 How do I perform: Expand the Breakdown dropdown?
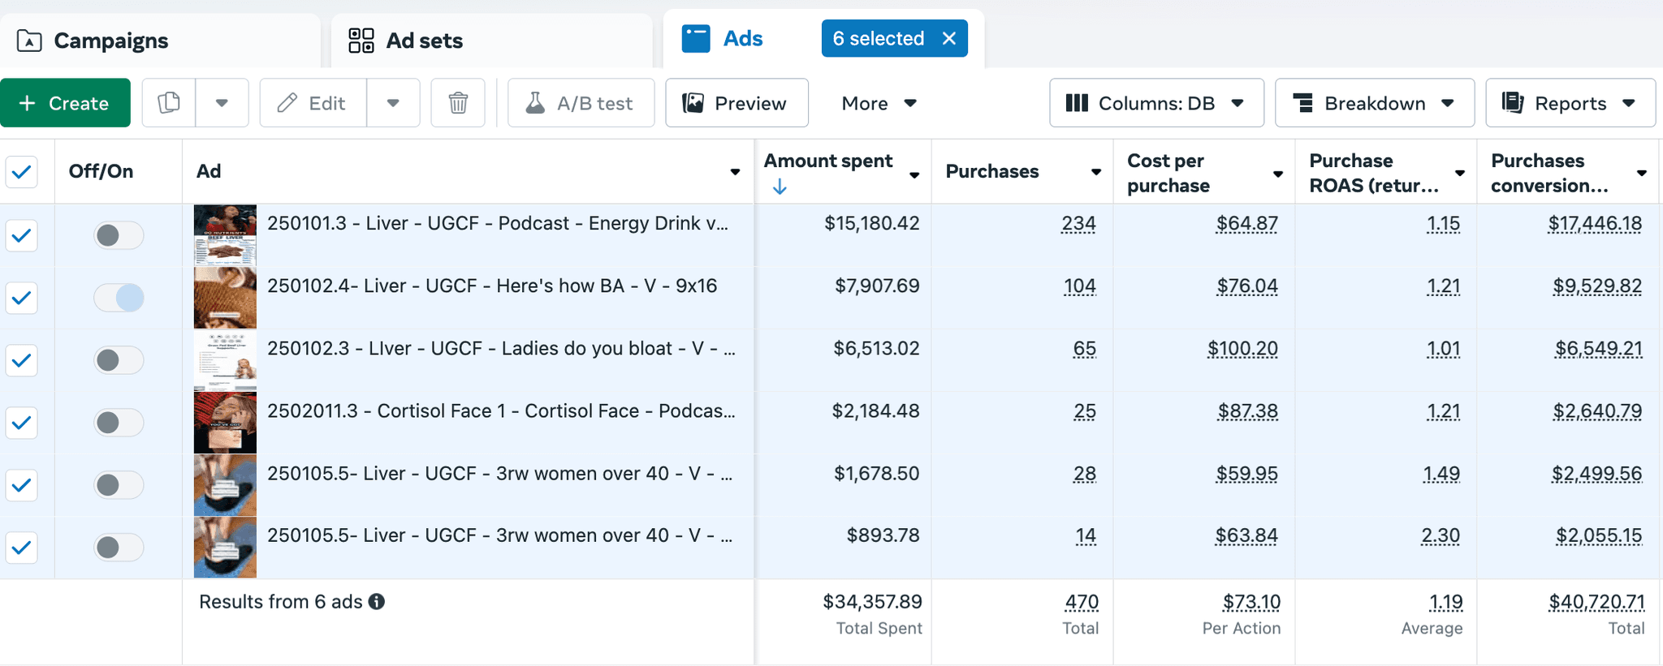[1374, 103]
